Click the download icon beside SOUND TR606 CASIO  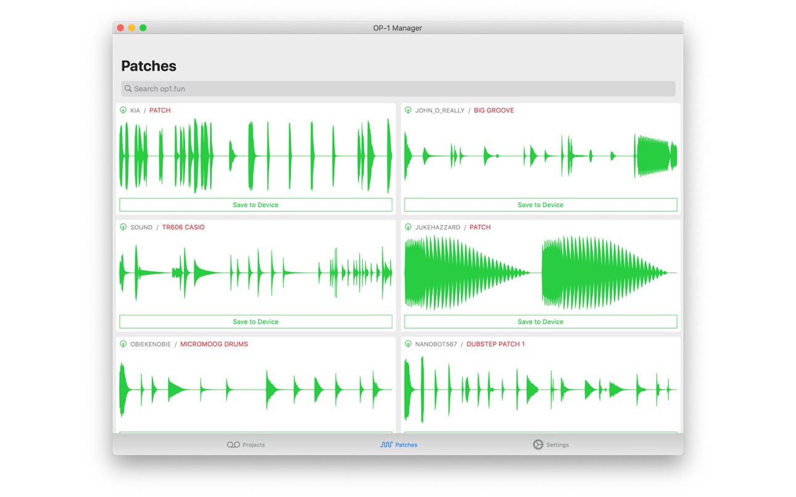123,228
